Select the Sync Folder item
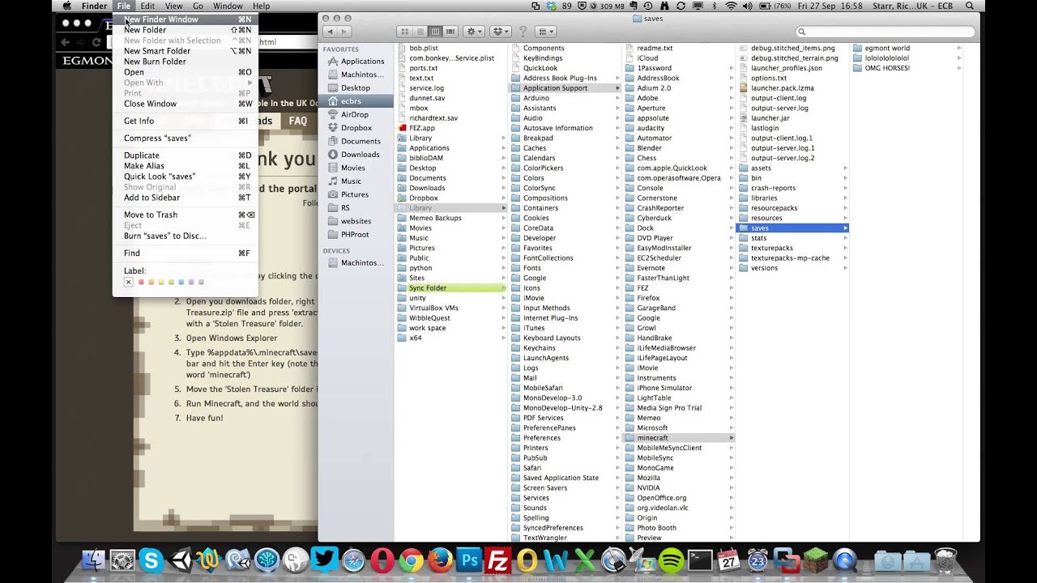Image resolution: width=1037 pixels, height=583 pixels. [x=451, y=288]
